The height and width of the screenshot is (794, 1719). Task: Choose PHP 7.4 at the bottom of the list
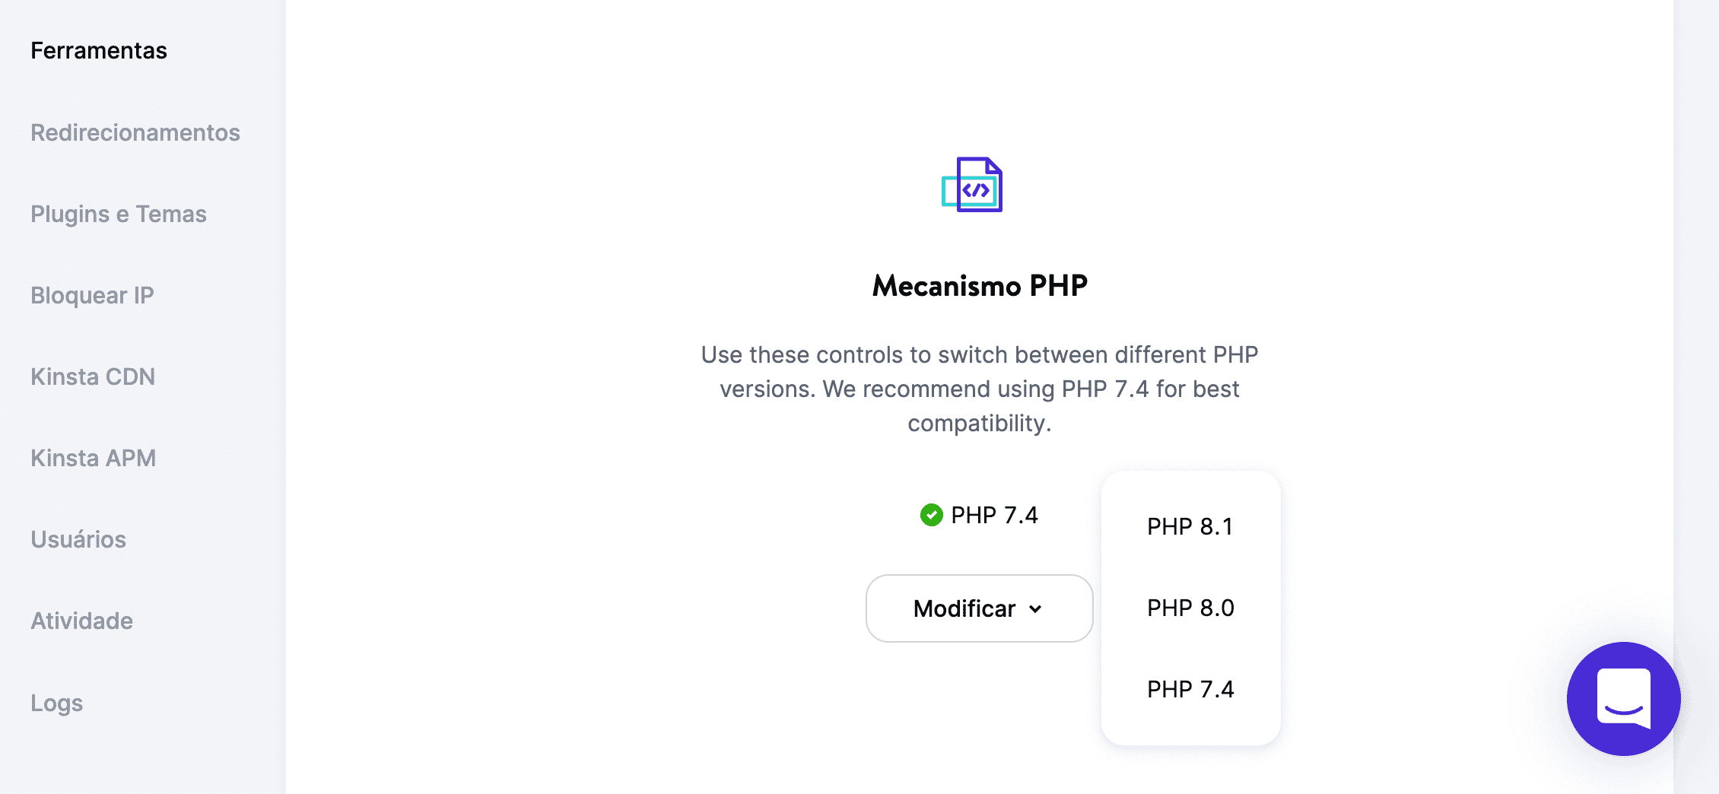(x=1190, y=689)
